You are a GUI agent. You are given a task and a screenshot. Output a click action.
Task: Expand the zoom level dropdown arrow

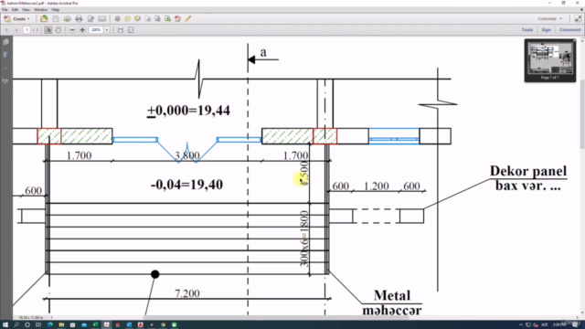(107, 30)
